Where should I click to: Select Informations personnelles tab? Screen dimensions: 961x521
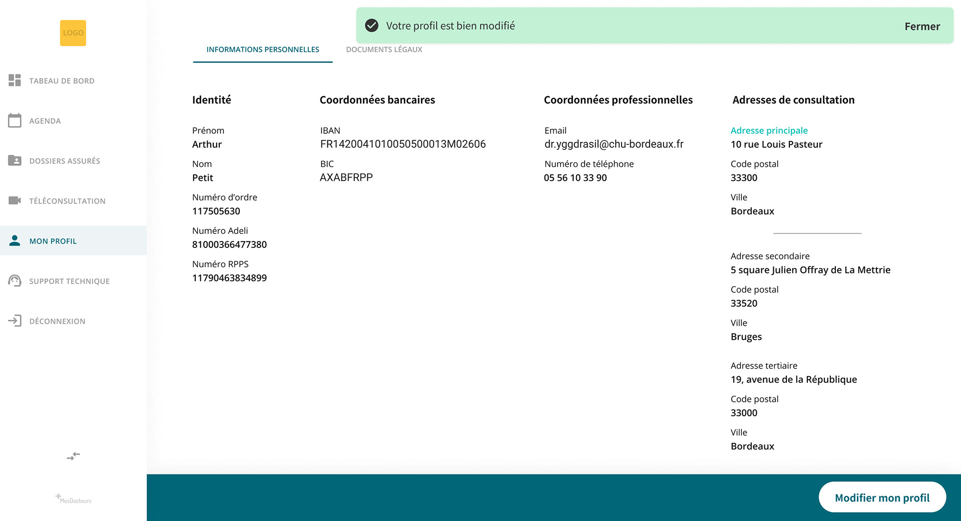point(263,50)
